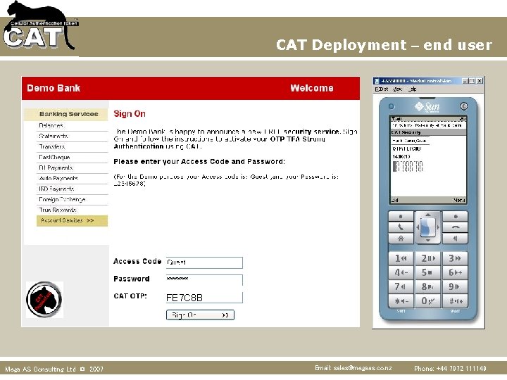Open the True Rewards link
Screen dimensions: 507x380
pos(58,210)
